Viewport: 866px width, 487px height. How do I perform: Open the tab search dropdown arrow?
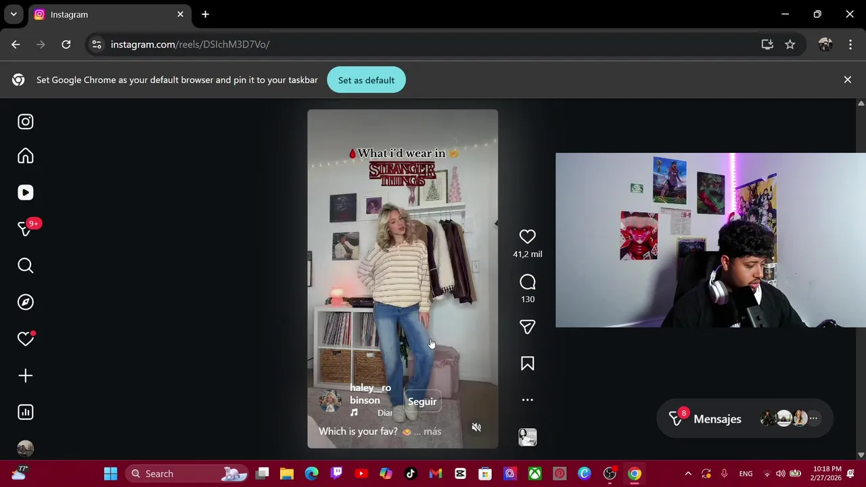coord(14,14)
